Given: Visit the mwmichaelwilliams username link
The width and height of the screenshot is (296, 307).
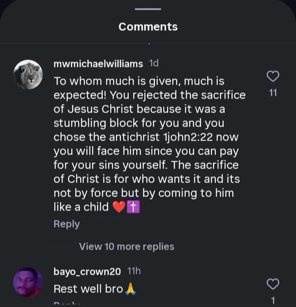Looking at the screenshot, I should pyautogui.click(x=98, y=64).
